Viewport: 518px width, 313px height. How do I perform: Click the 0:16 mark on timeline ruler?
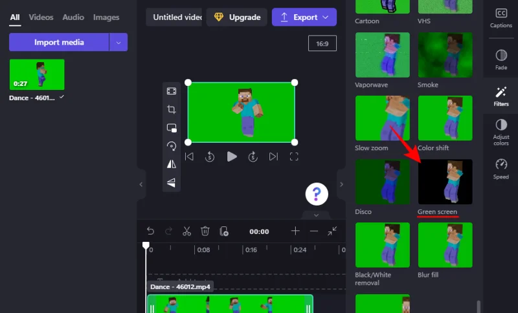pos(251,250)
